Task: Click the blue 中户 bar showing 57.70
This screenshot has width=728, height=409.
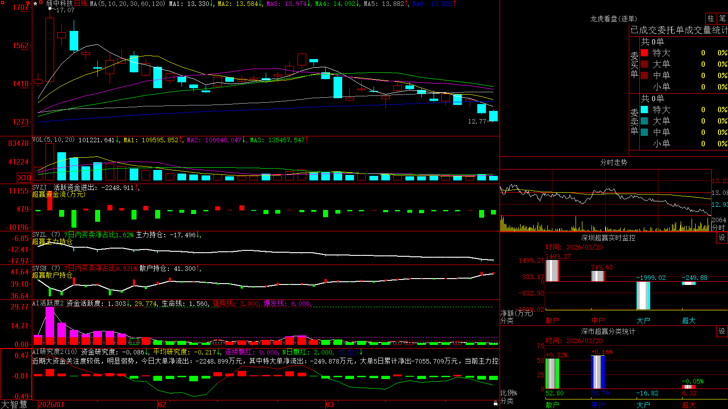Action: [597, 372]
